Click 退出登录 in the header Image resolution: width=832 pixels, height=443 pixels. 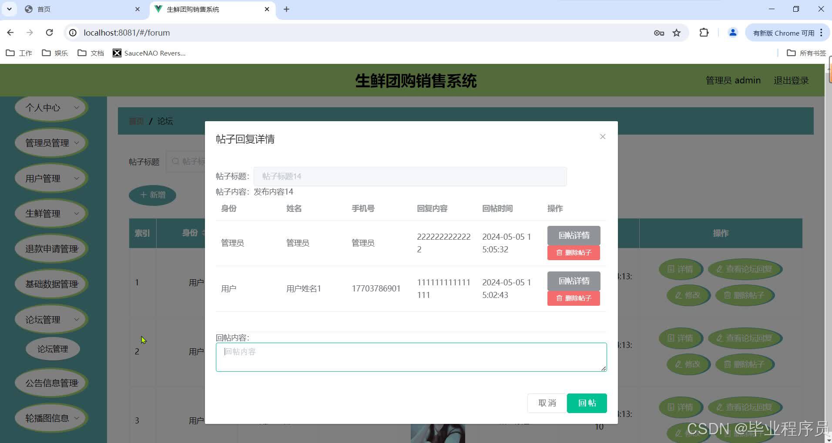pos(791,80)
